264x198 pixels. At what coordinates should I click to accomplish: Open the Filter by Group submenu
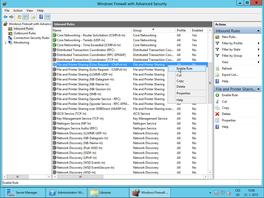tap(258, 56)
